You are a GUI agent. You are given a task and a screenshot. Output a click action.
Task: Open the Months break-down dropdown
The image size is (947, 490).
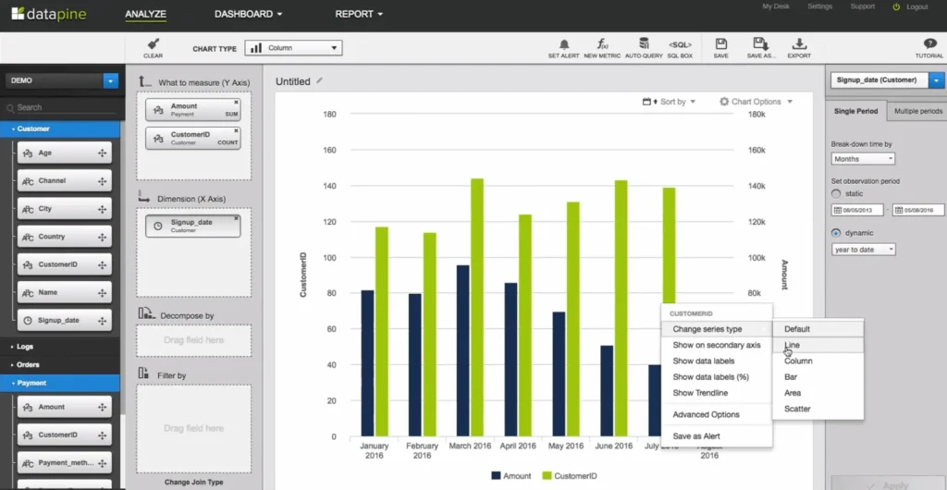point(863,159)
